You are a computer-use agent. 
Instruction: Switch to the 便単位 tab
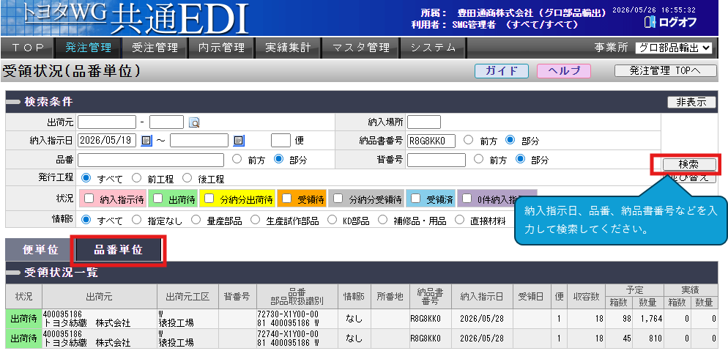(x=40, y=250)
